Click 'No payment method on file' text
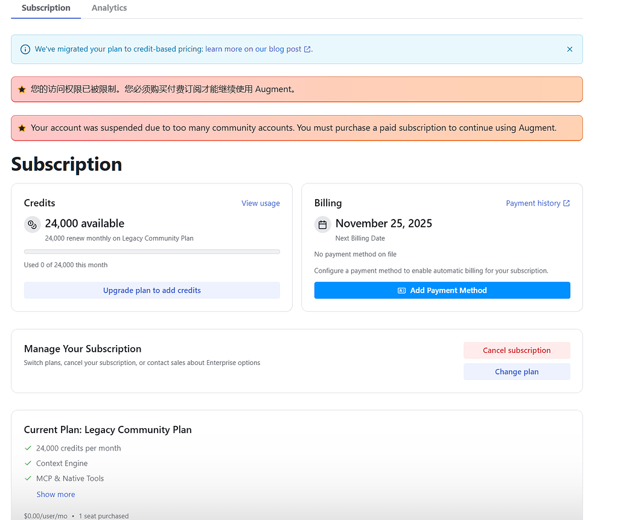Image resolution: width=618 pixels, height=520 pixels. pyautogui.click(x=355, y=254)
